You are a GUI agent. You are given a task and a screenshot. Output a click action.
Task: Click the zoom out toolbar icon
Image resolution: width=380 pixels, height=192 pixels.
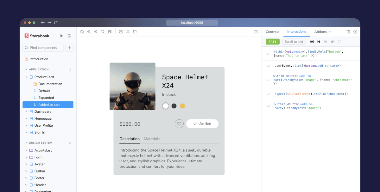pyautogui.click(x=96, y=32)
